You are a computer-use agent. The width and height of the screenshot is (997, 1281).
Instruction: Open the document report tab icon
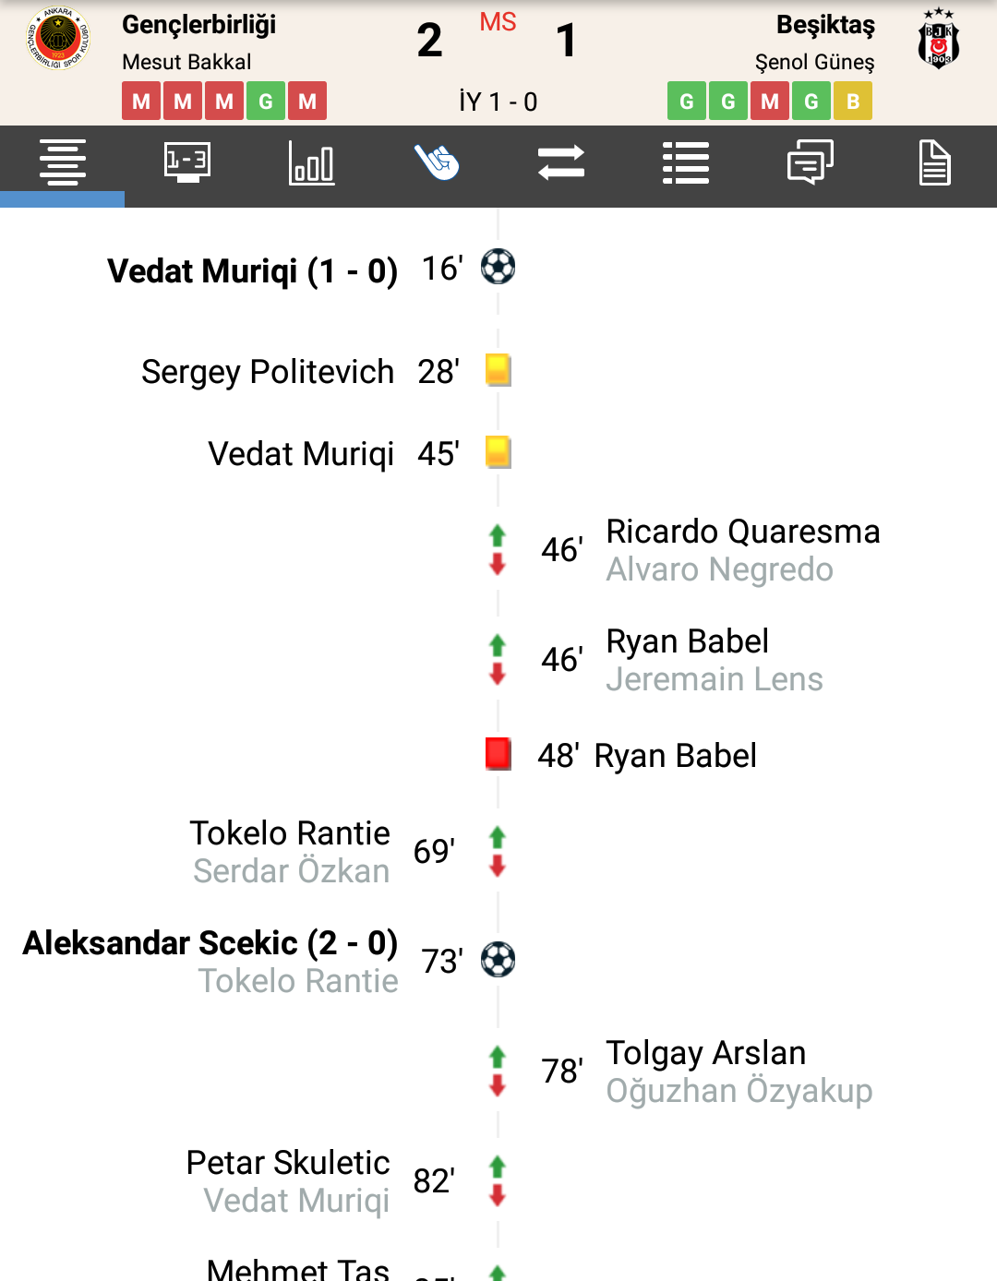935,163
